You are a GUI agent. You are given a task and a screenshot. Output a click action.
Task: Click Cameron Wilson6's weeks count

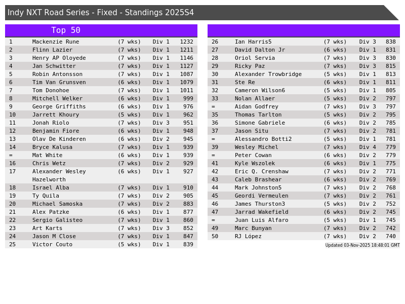(x=335, y=91)
